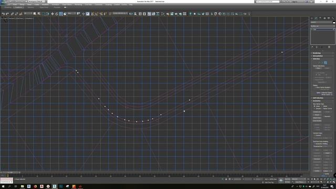Click the object color swatch
Image resolution: width=336 pixels, height=189 pixels.
334,22
